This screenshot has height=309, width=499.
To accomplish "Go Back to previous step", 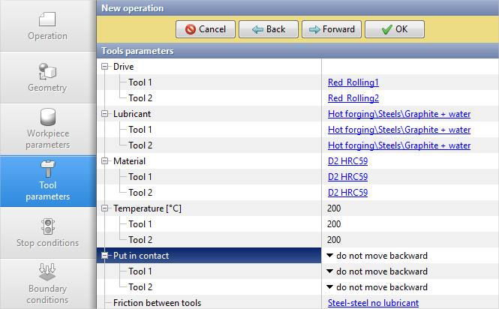I will (x=268, y=29).
